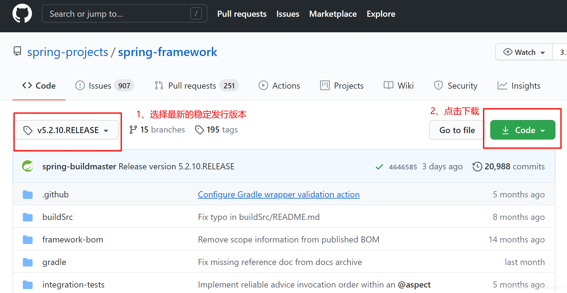Click the slash shortcut icon in search
Screen dimensions: 567x293
196,13
